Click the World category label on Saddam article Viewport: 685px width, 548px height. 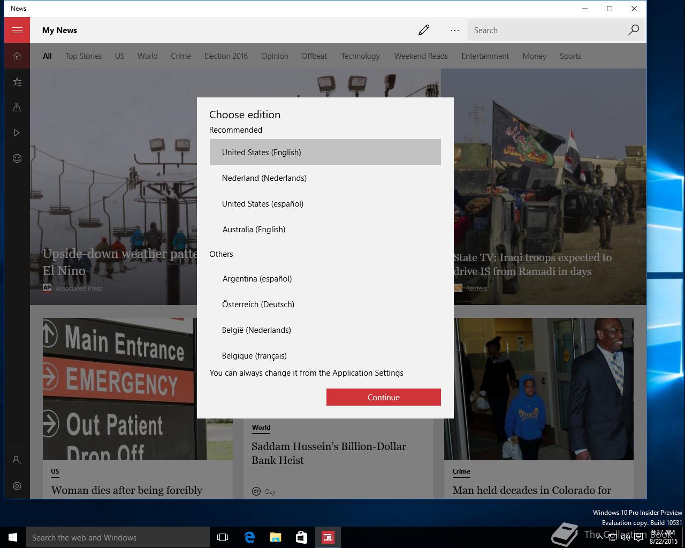click(x=261, y=428)
